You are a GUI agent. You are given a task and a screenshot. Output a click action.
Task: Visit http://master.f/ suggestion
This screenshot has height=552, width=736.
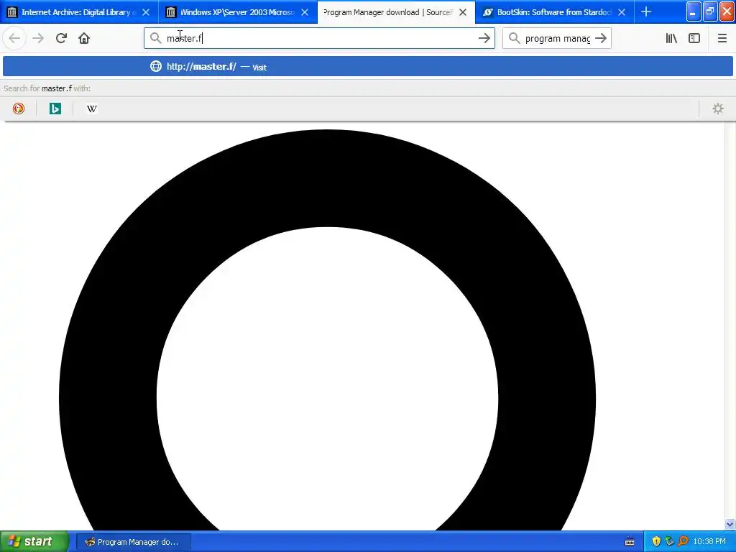coord(367,67)
